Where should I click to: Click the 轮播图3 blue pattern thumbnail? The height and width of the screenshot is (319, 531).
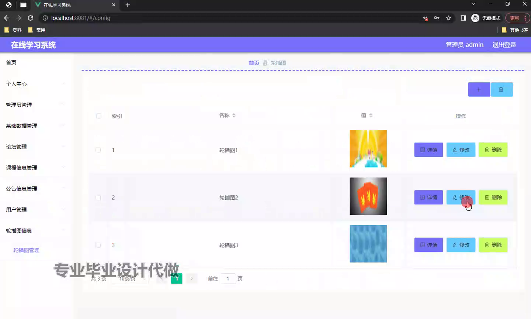click(x=368, y=244)
